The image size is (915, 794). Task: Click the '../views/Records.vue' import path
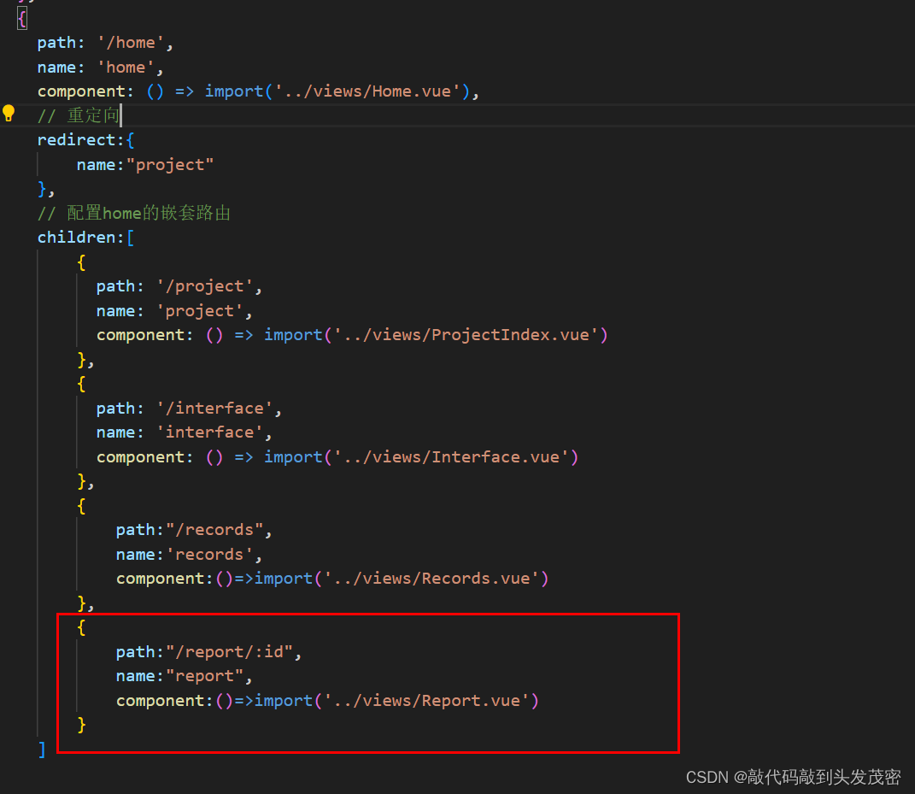(x=431, y=579)
